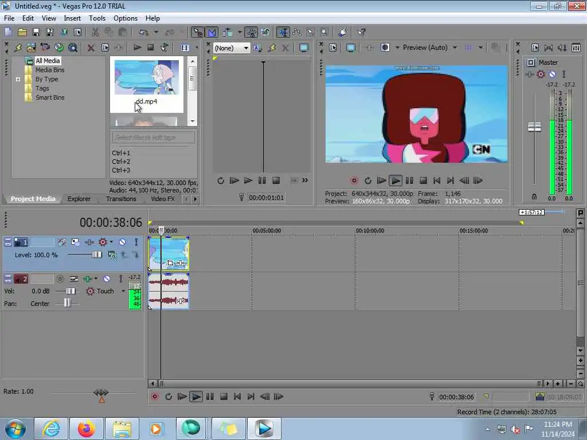Toggle Ignore Event Grouping icon
The image size is (587, 440).
click(265, 32)
